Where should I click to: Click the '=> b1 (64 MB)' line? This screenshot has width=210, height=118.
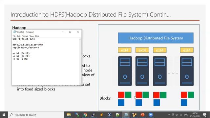(x=21, y=53)
